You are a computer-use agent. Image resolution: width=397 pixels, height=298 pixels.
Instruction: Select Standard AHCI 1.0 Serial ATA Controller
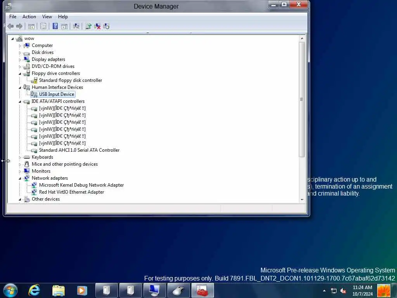click(79, 150)
